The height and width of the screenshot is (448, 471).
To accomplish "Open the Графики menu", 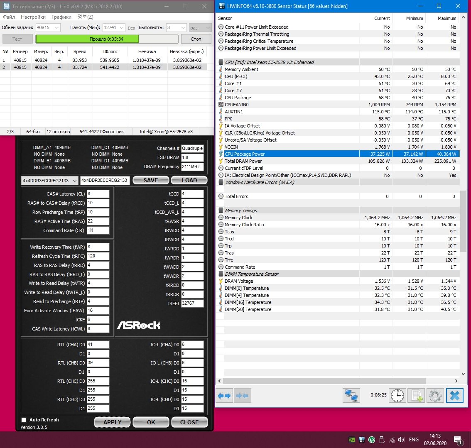I will coord(61,17).
